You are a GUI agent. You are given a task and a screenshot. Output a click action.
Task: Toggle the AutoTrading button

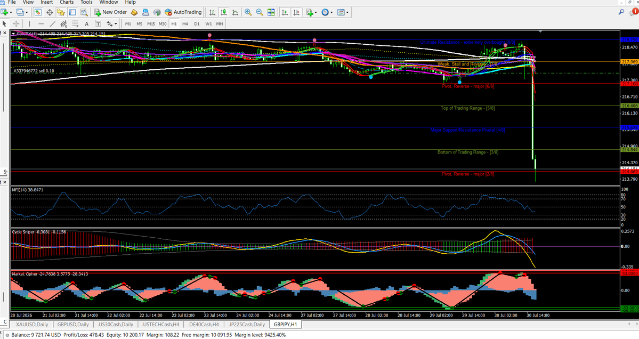click(x=183, y=12)
